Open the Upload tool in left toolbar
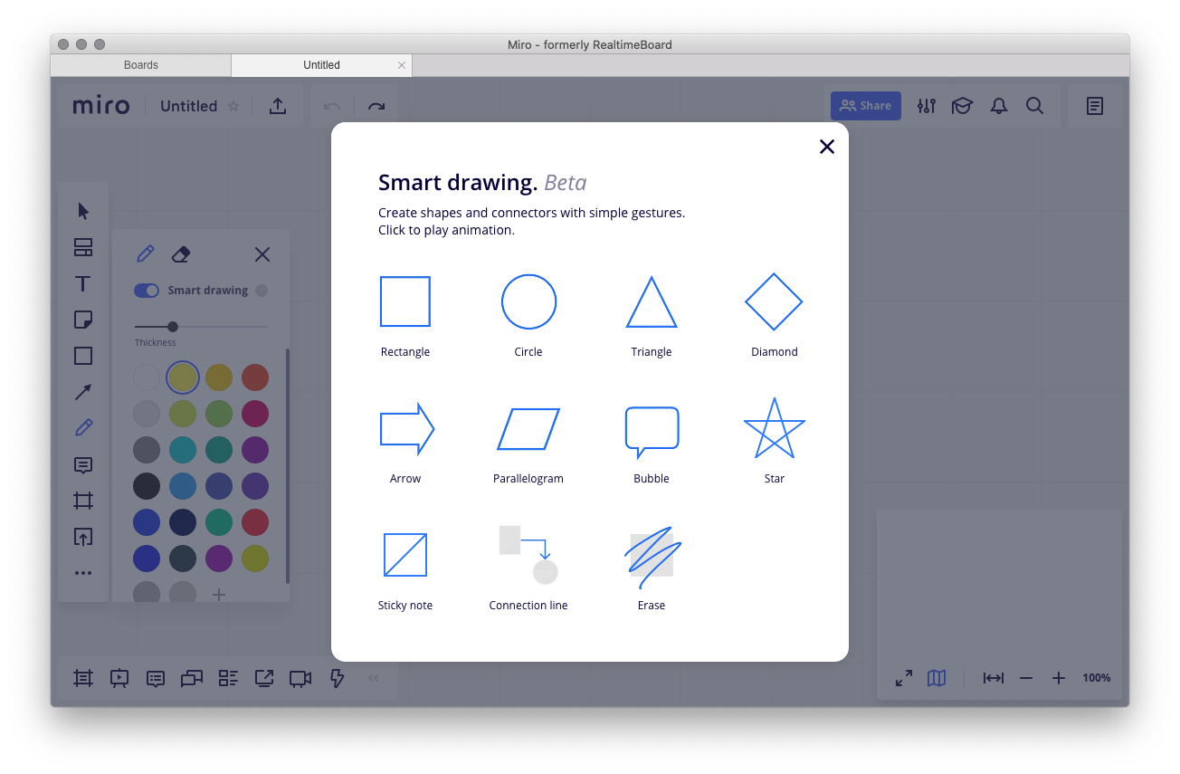The image size is (1180, 774). [83, 537]
